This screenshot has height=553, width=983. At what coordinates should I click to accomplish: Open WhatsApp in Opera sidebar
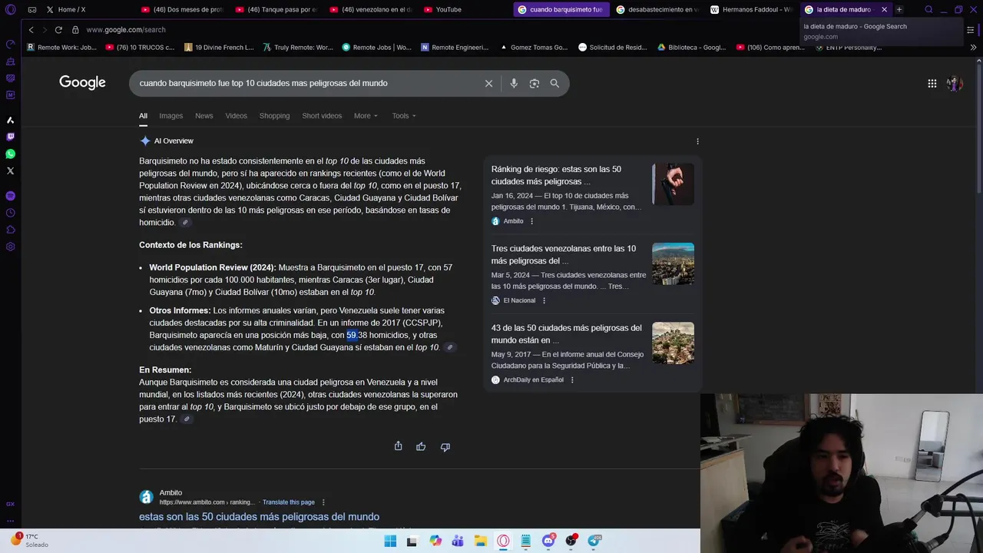(10, 154)
